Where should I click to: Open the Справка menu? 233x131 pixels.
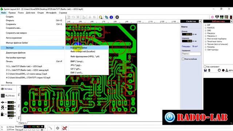pyautogui.click(x=63, y=13)
